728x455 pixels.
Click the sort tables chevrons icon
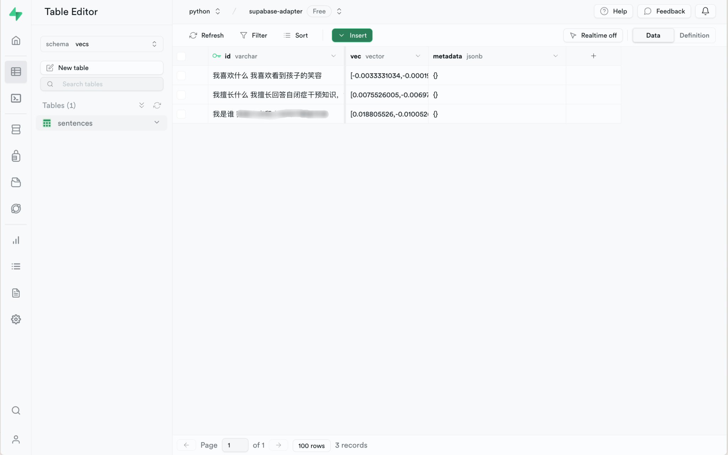[141, 105]
